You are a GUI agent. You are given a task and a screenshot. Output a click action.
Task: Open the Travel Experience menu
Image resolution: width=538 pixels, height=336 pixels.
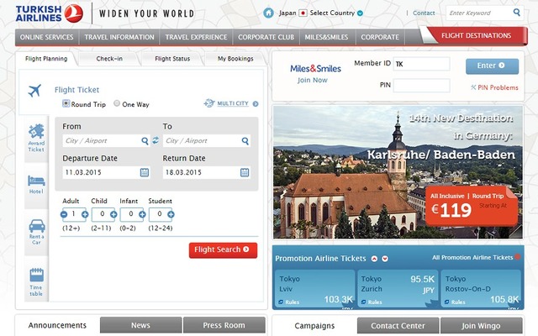point(196,37)
